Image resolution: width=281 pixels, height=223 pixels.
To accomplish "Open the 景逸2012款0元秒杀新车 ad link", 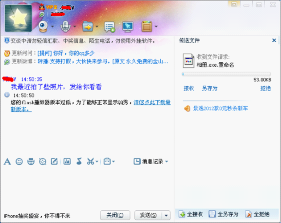I will pyautogui.click(x=221, y=109).
